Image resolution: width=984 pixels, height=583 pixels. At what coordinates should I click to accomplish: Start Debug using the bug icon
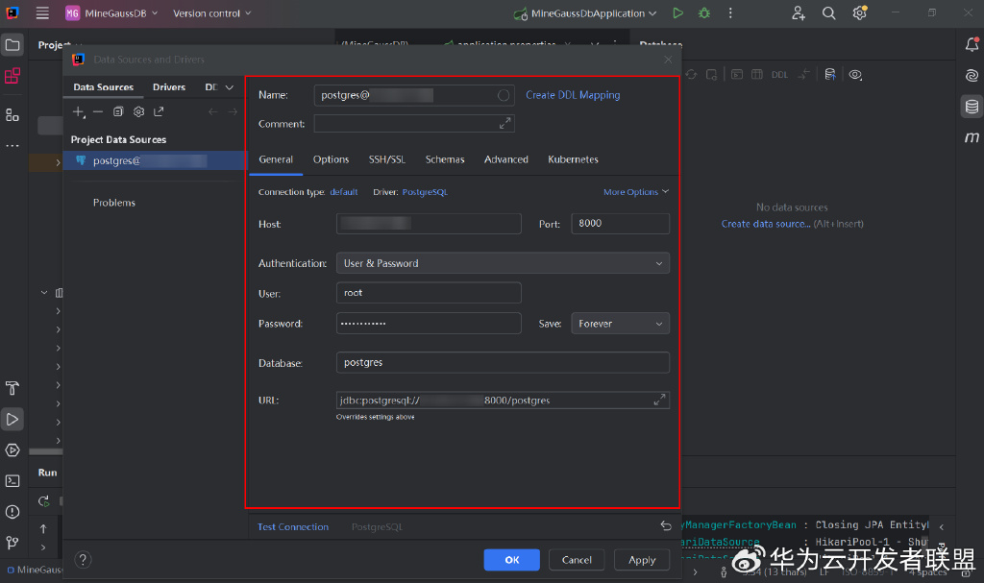704,13
